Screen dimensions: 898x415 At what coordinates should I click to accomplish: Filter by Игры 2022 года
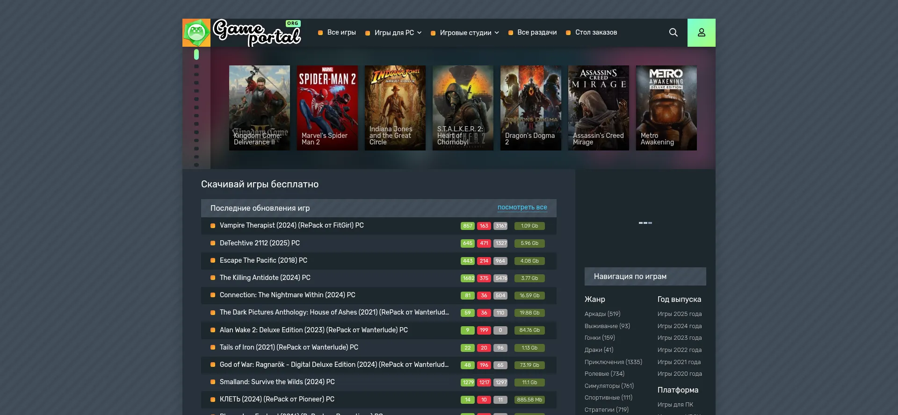pyautogui.click(x=680, y=350)
